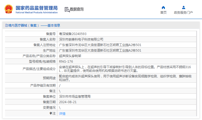Screen dimensions: 202x120
Task: Select filing date 2024-08-21
Action: coord(68,102)
